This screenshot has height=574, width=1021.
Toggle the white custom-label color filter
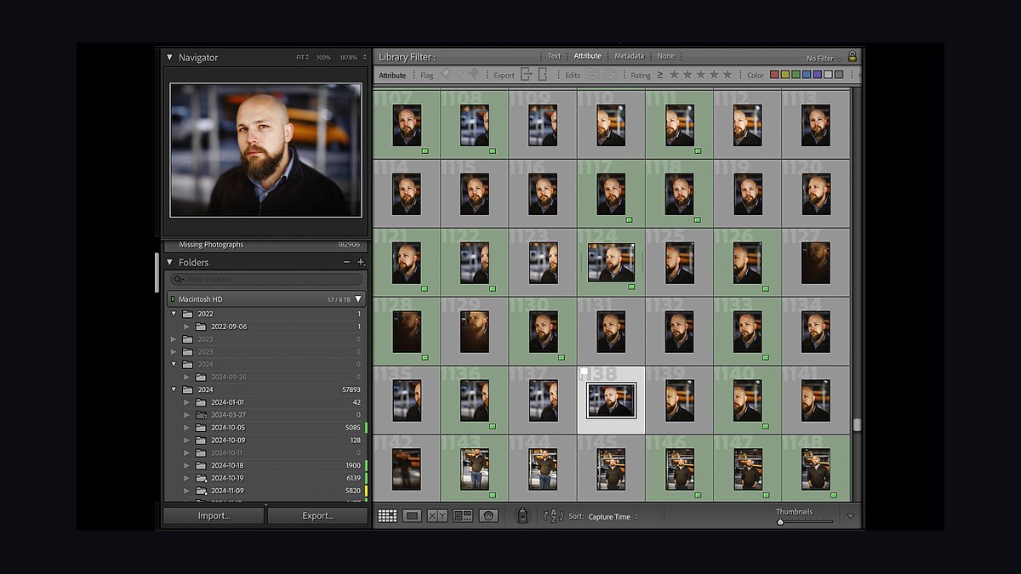tap(828, 75)
